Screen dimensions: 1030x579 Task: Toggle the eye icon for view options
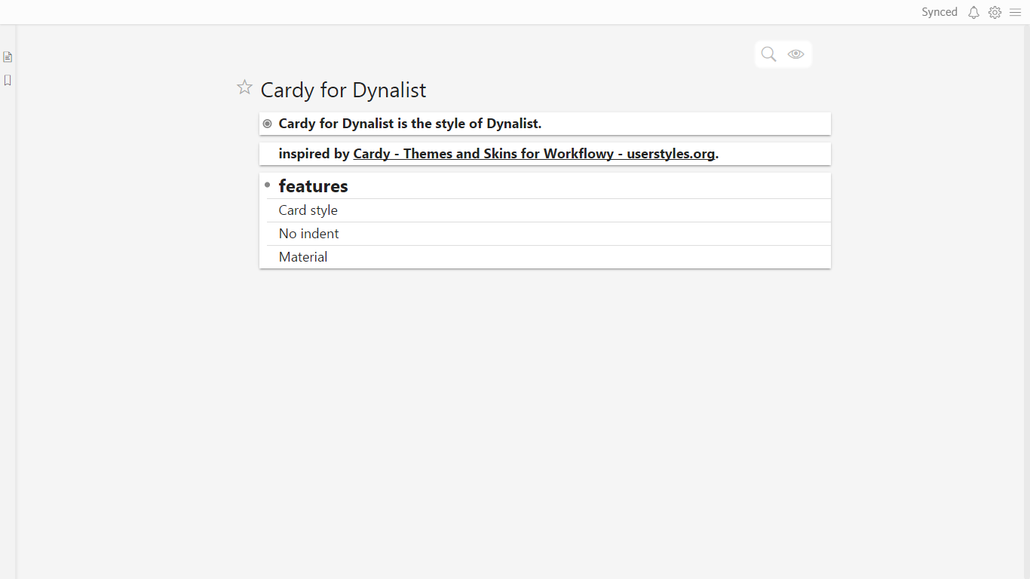796,54
